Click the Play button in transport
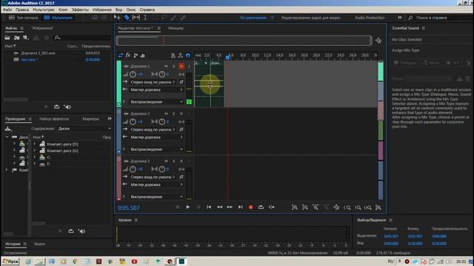The width and height of the screenshot is (474, 266). click(187, 207)
